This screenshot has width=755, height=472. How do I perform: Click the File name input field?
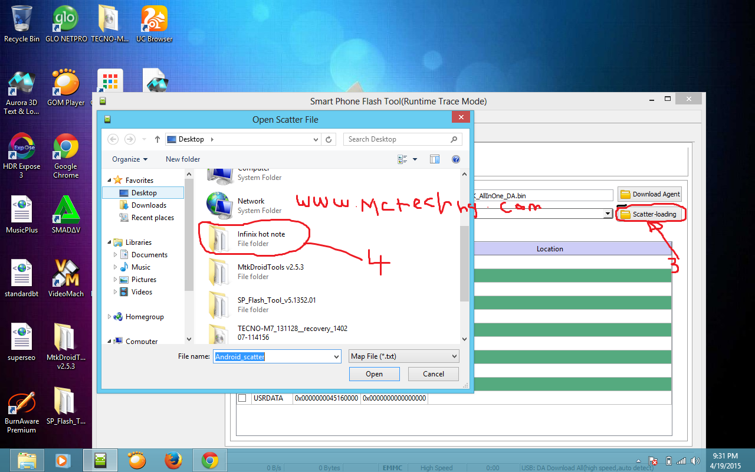coord(272,356)
